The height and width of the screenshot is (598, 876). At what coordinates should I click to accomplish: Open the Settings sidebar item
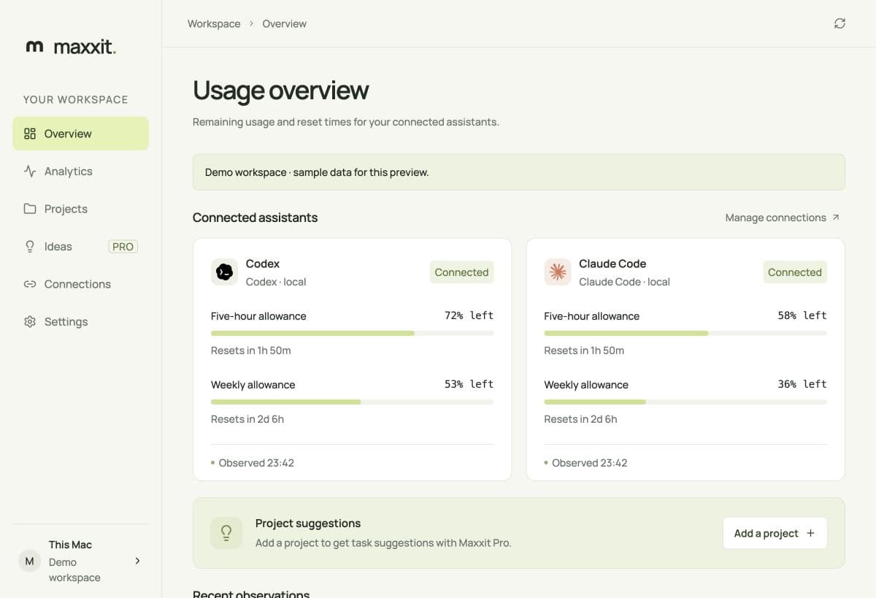80,321
